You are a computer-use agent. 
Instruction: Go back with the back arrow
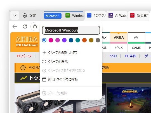(x=15, y=27)
